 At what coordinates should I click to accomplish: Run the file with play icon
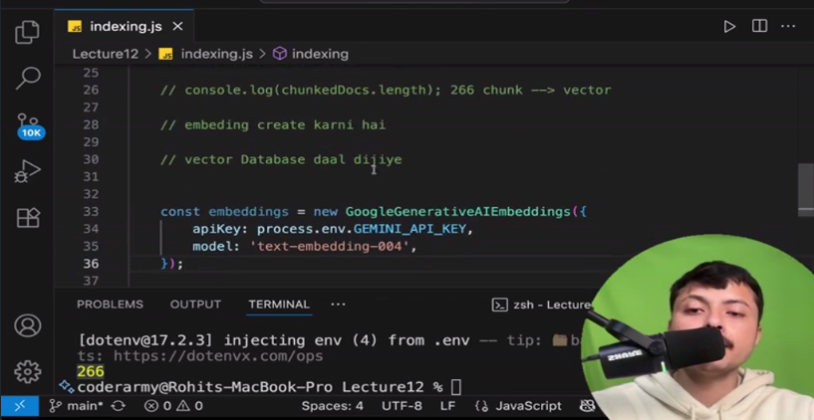729,27
